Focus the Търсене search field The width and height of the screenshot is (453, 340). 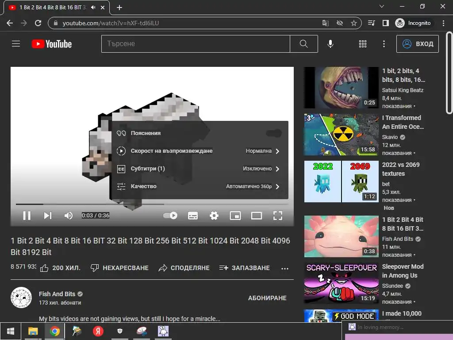pyautogui.click(x=196, y=44)
